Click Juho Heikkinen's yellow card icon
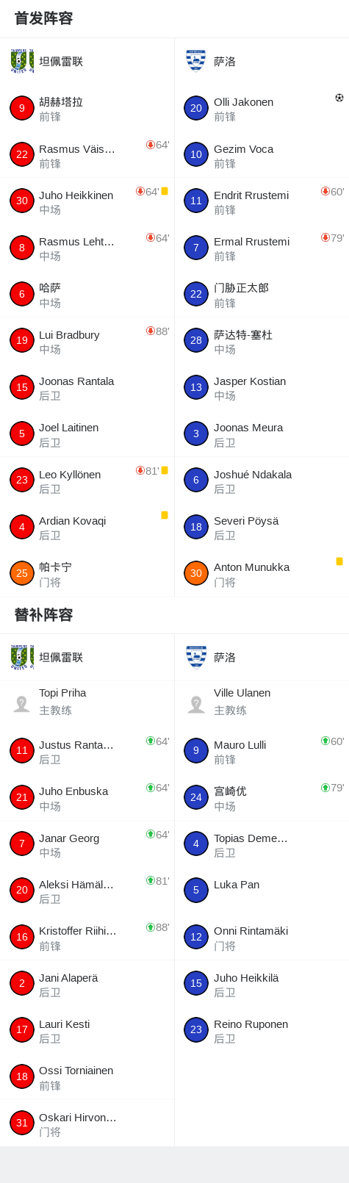The image size is (349, 1183). [165, 191]
